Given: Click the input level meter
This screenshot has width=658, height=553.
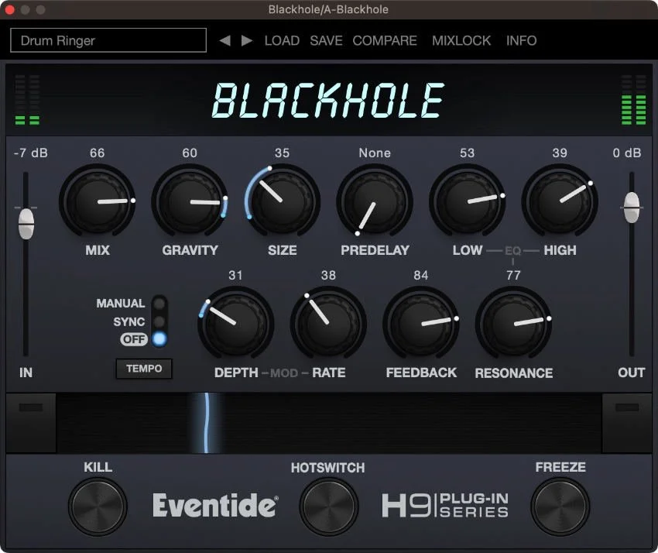Looking at the screenshot, I should coord(27,100).
